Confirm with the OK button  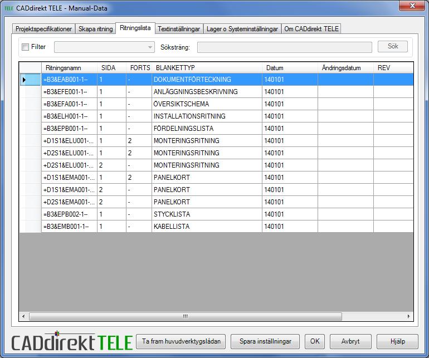(315, 341)
